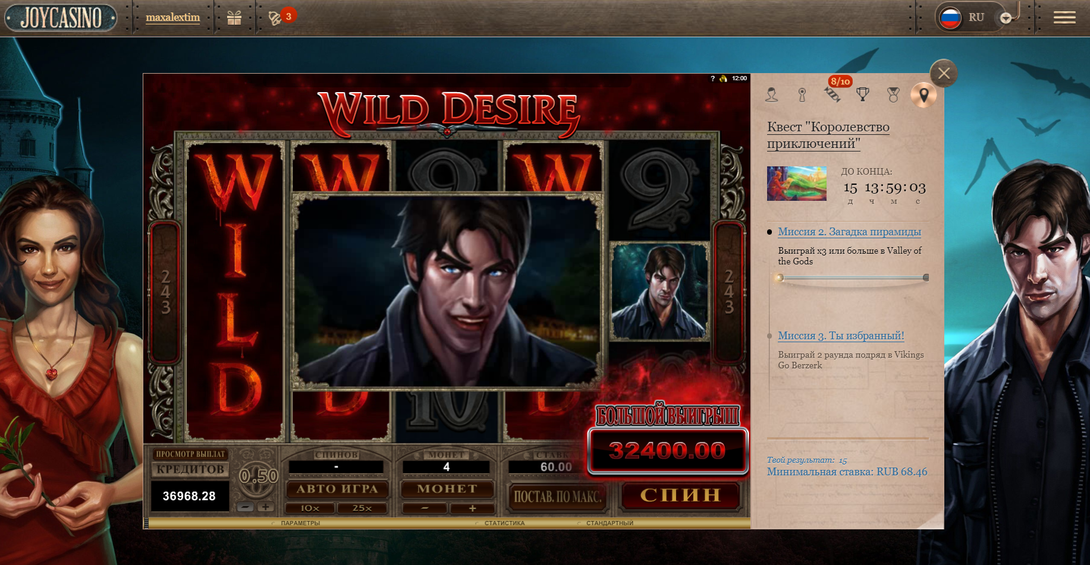This screenshot has height=565, width=1090.
Task: Select the map pin quest icon
Action: point(923,95)
